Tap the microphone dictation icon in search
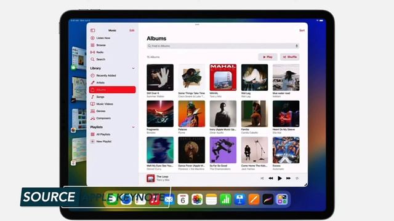This screenshot has width=394, height=221. (297, 46)
